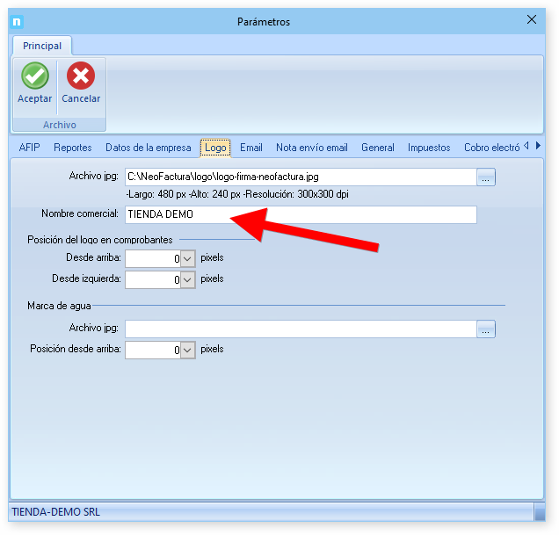Open the Desde izquierda pixels dropdown
Screen dimensions: 559x535
click(x=187, y=280)
